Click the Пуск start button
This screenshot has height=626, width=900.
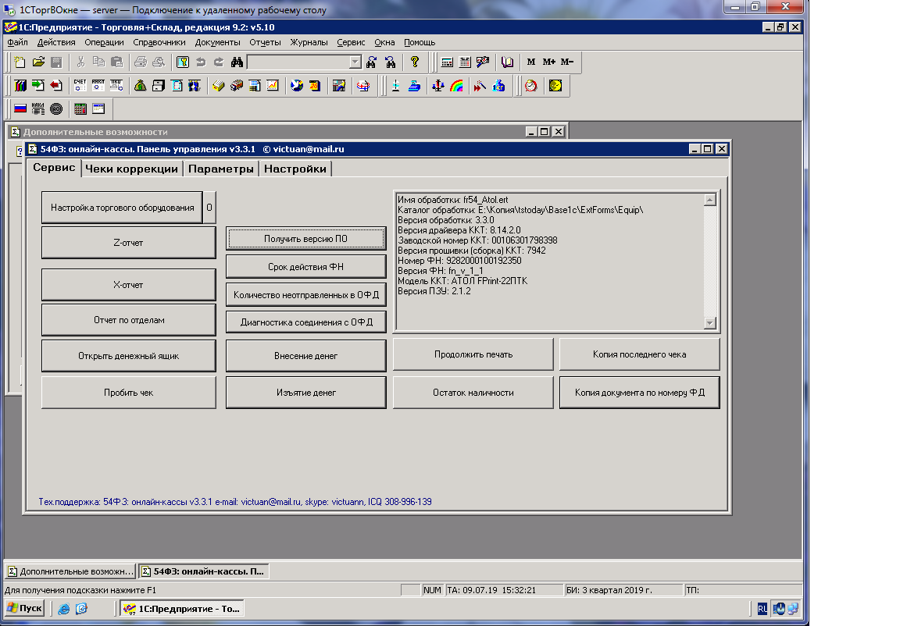[x=25, y=608]
